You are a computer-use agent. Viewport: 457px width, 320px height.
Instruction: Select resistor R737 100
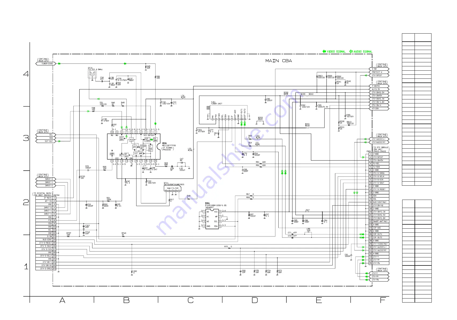(x=69, y=234)
